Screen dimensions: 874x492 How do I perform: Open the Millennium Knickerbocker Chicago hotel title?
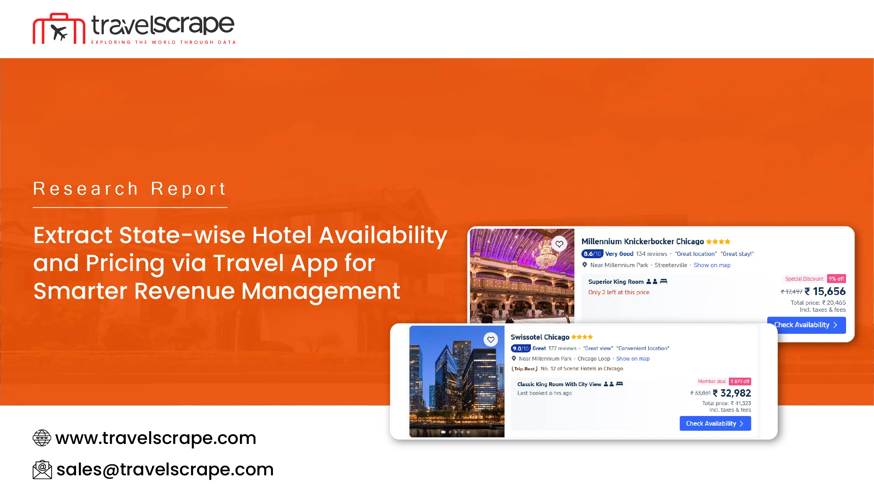tap(642, 242)
